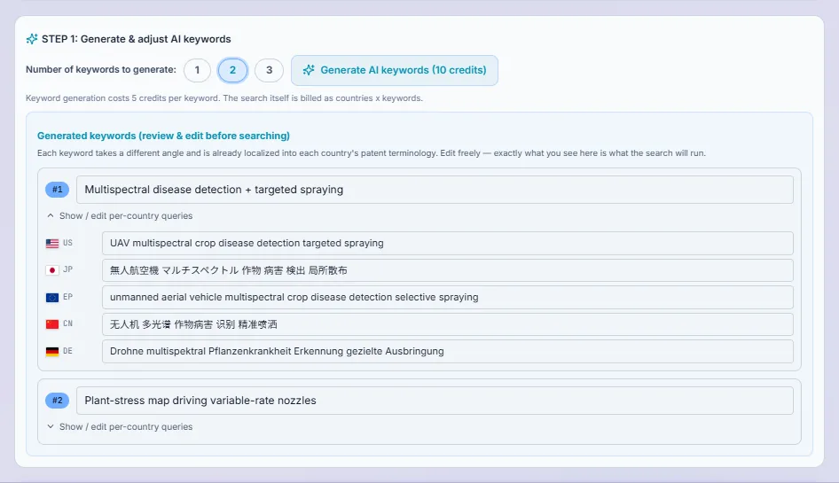Edit the DE query field
Screen dimensions: 839x483
click(x=447, y=352)
